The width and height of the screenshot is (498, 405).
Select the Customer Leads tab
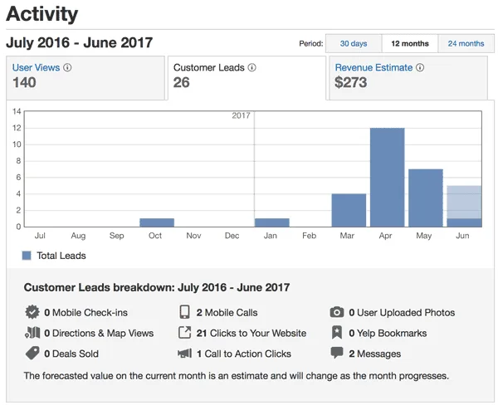click(247, 76)
